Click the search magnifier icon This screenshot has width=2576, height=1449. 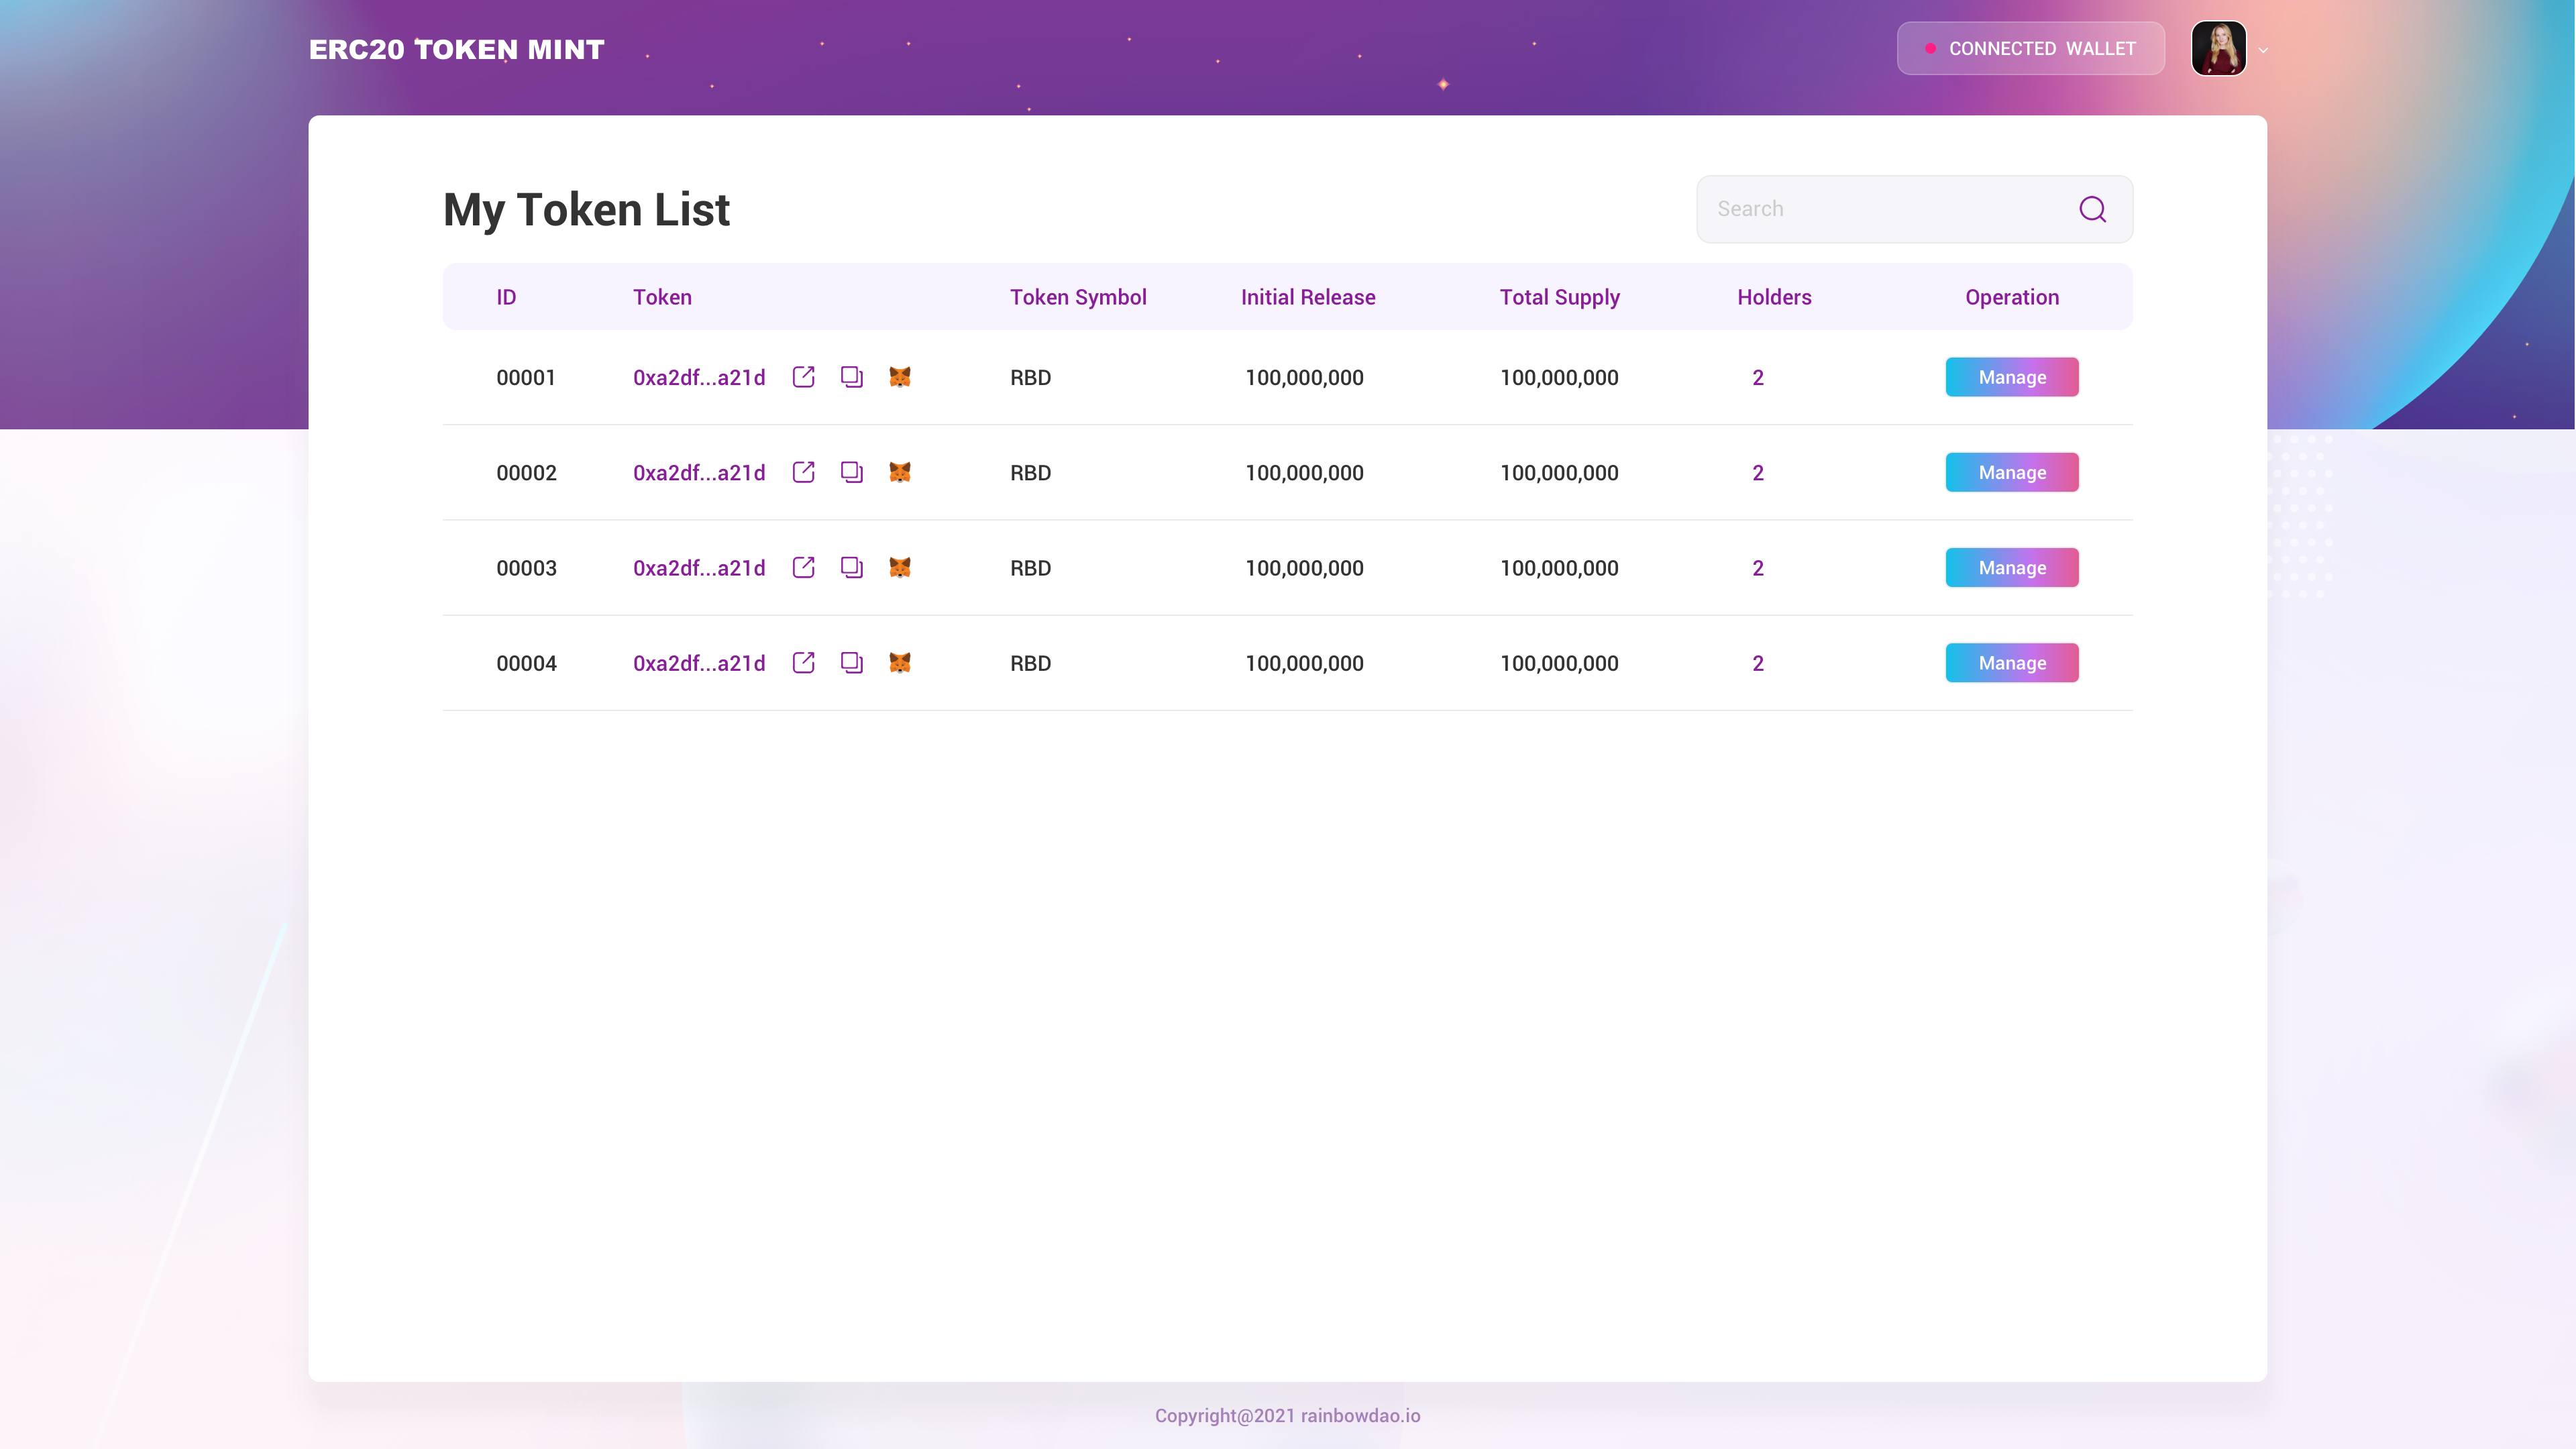pyautogui.click(x=2092, y=209)
